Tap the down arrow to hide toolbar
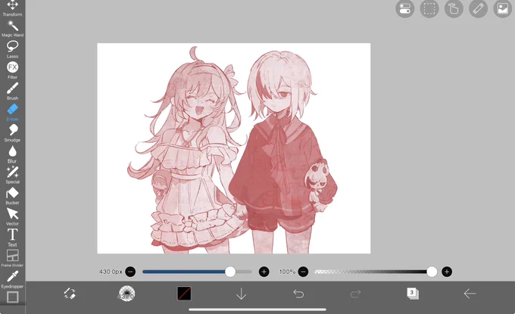 [241, 294]
